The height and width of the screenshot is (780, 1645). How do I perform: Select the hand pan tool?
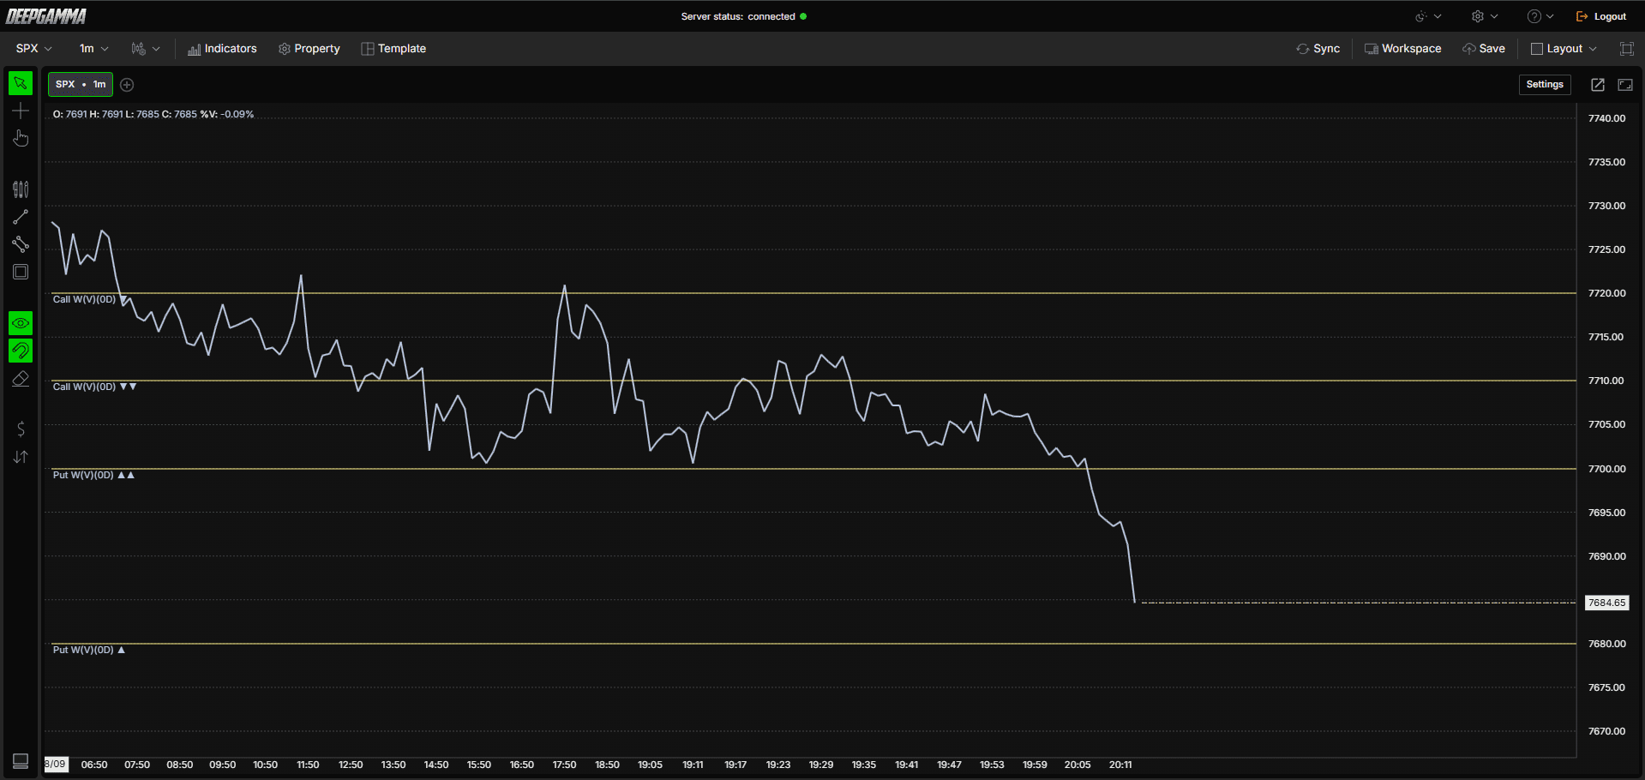coord(21,138)
